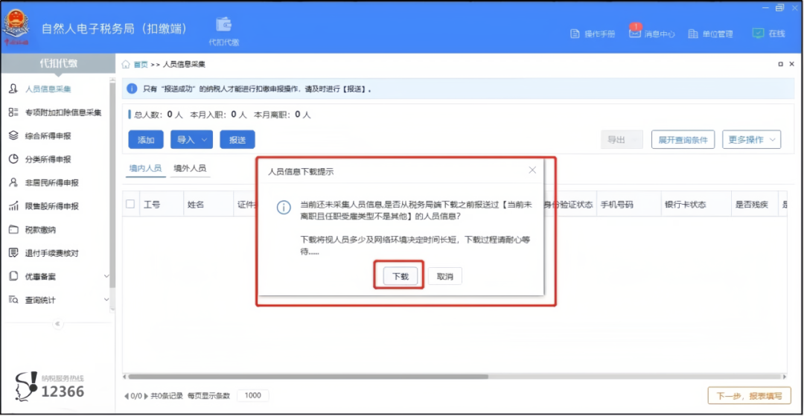Viewport: 804px width, 416px height.
Task: Click the 下载 button in the dialog
Action: point(401,276)
